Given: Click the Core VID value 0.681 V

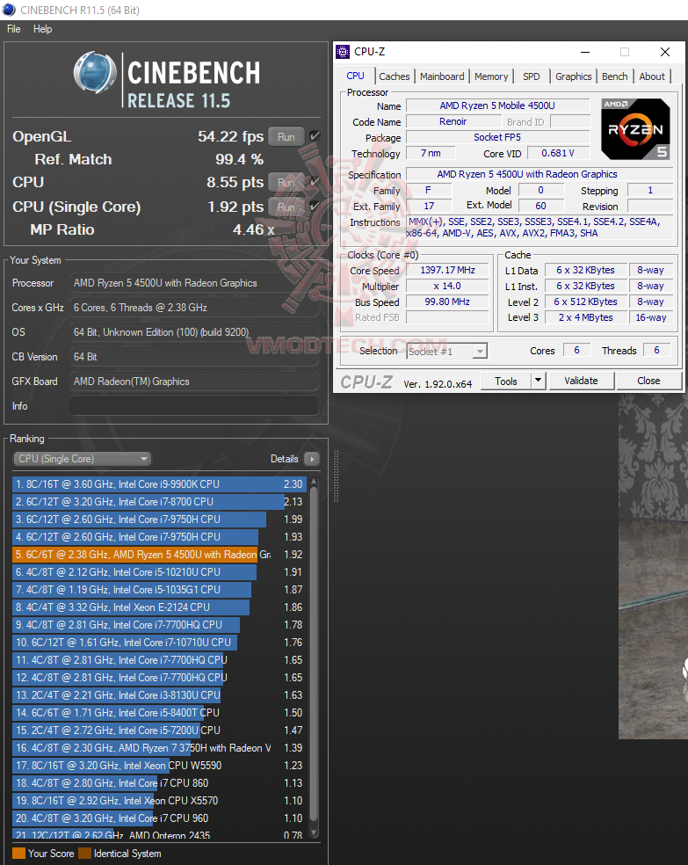Looking at the screenshot, I should point(558,153).
